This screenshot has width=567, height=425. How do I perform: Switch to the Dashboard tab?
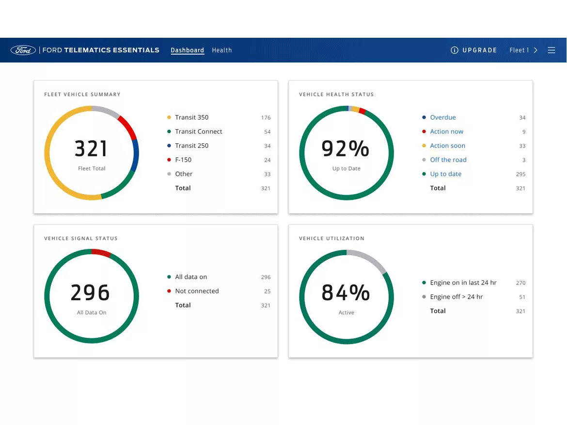coord(188,50)
